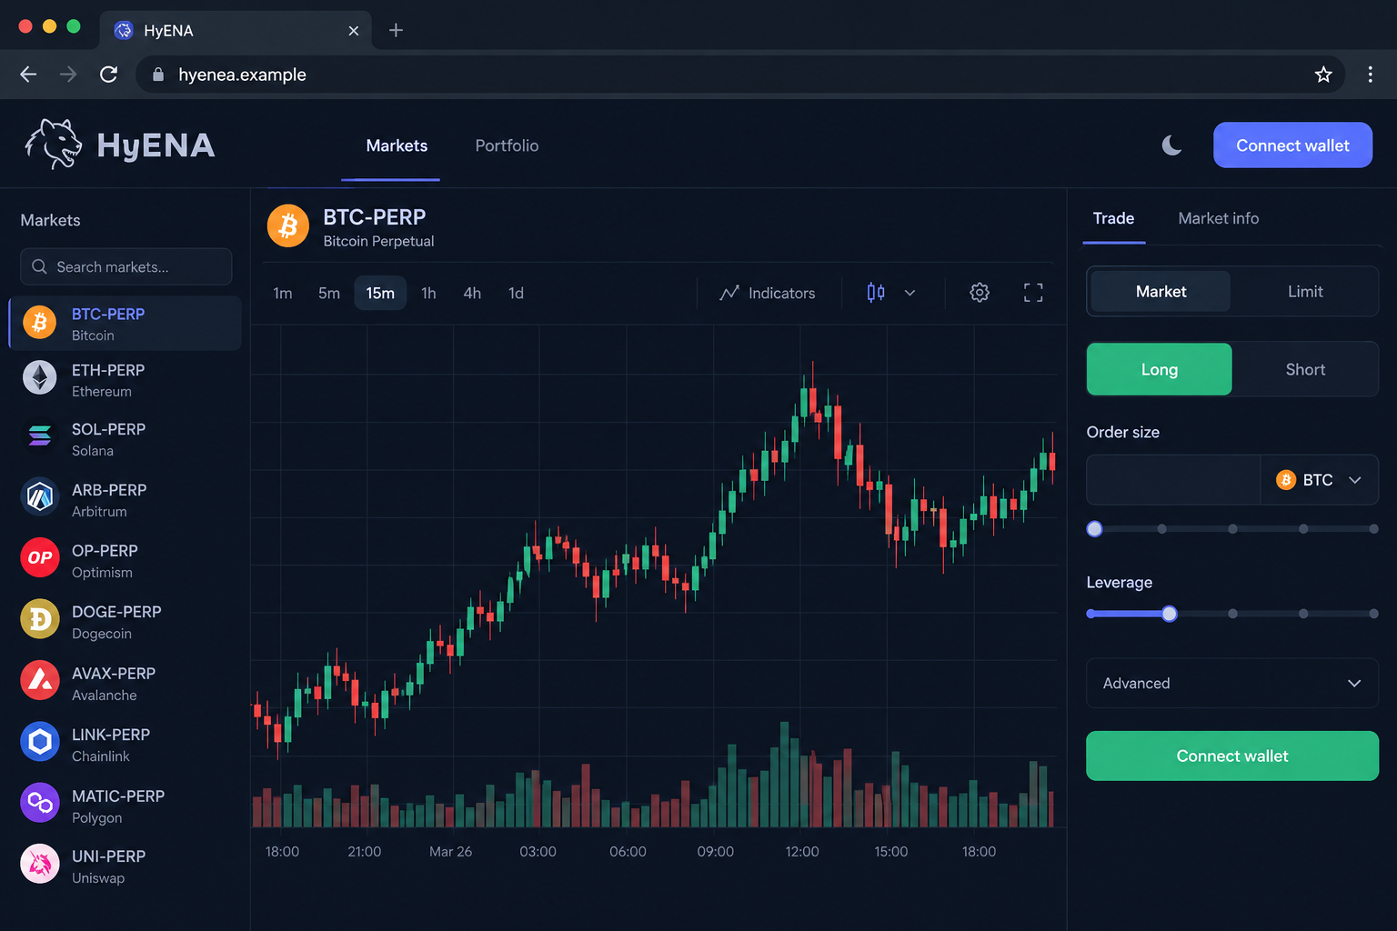
Task: Click the Arbitrum icon in markets list
Action: (39, 496)
